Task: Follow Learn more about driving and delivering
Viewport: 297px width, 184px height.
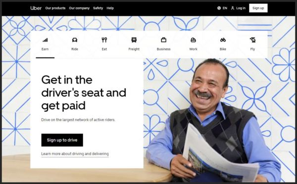Action: pyautogui.click(x=75, y=154)
